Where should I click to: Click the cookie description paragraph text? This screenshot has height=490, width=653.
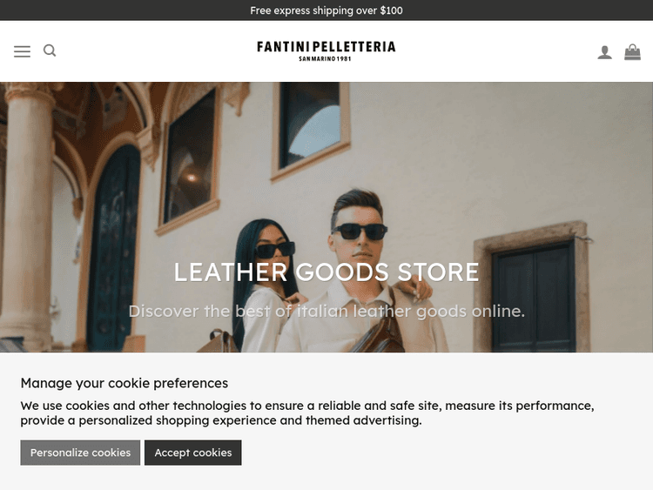tap(307, 413)
